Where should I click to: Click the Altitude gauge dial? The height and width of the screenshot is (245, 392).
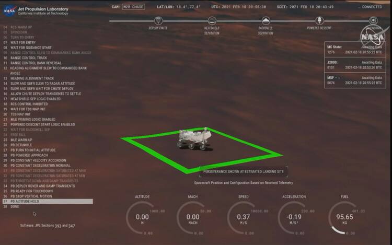[x=142, y=218]
